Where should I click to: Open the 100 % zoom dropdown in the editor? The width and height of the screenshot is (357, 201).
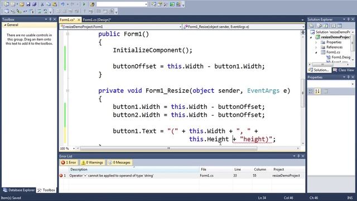coord(74,149)
